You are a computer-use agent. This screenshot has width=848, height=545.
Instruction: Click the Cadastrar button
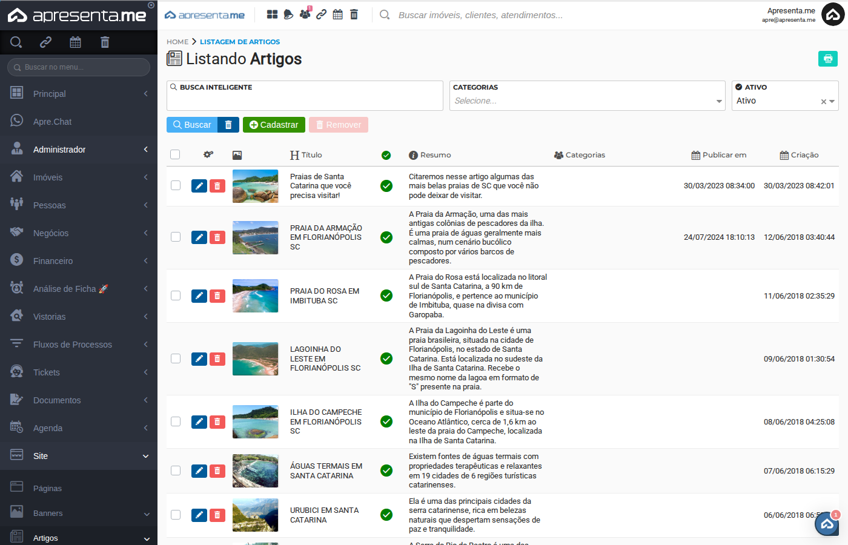coord(274,125)
